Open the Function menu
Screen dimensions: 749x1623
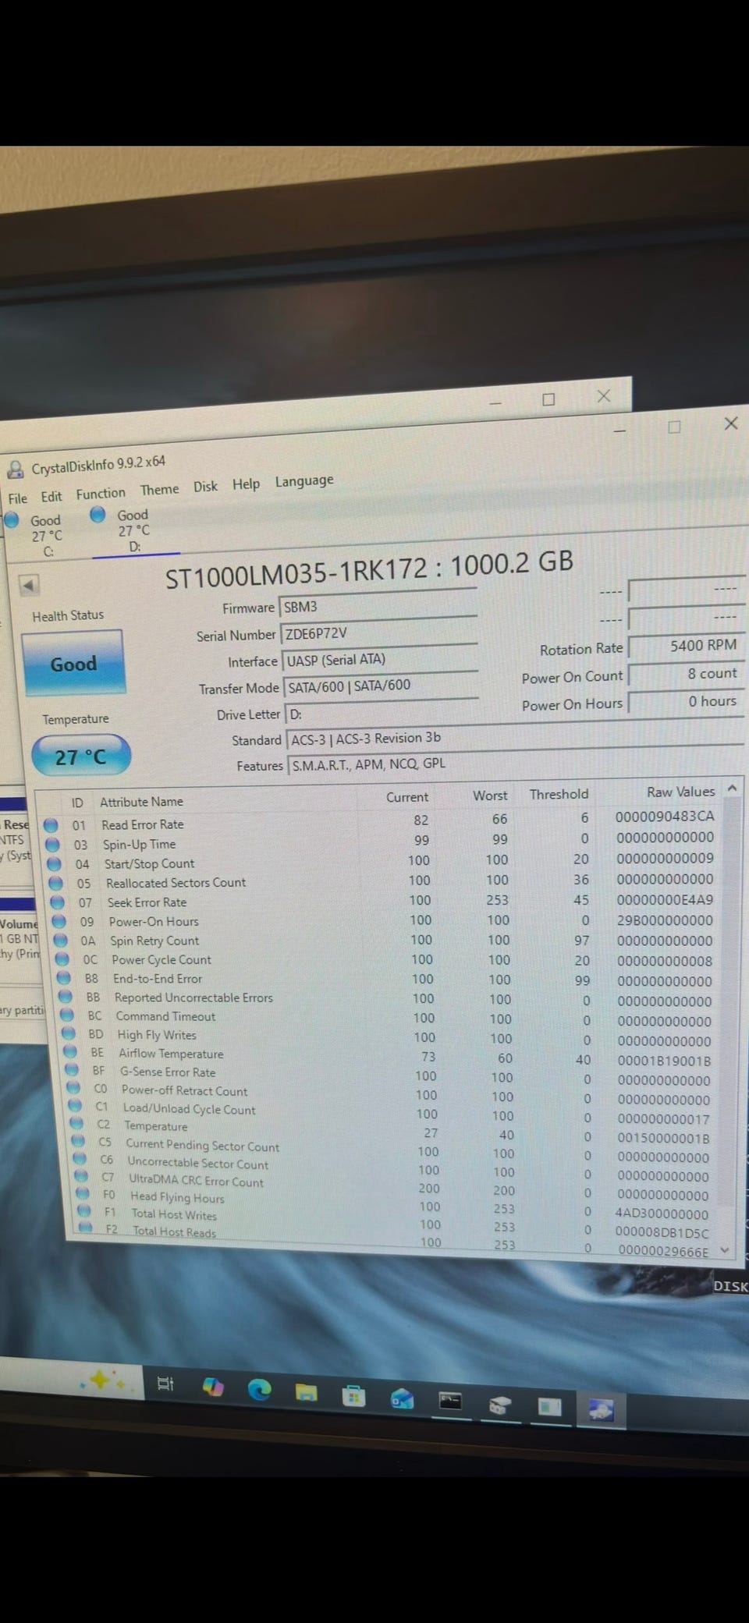[101, 494]
